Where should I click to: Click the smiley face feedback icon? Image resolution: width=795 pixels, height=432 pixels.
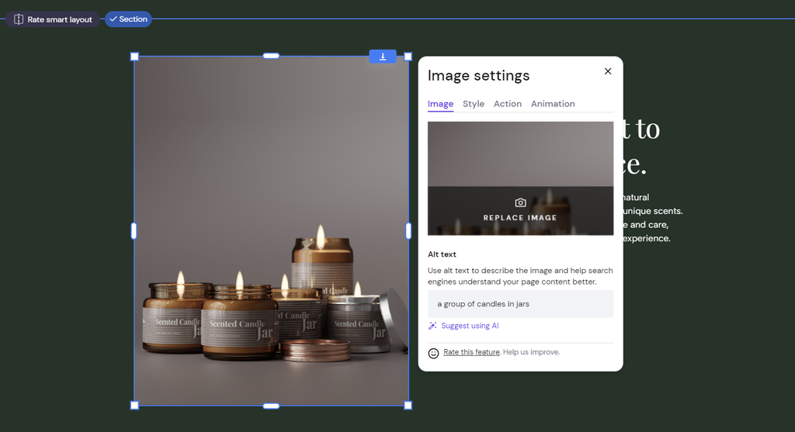(434, 354)
